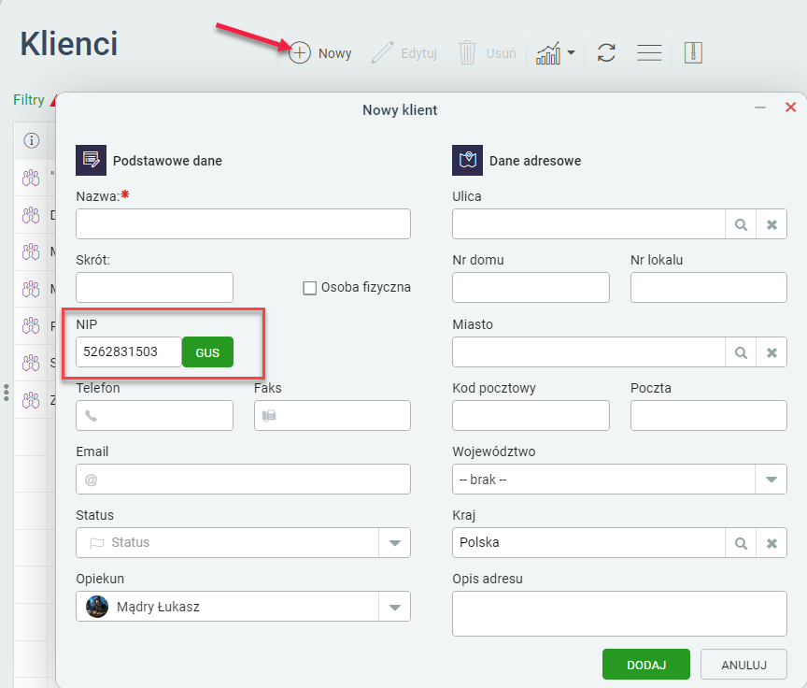Toggle the Osoba fizyczna checkbox
807x688 pixels.
pos(310,288)
